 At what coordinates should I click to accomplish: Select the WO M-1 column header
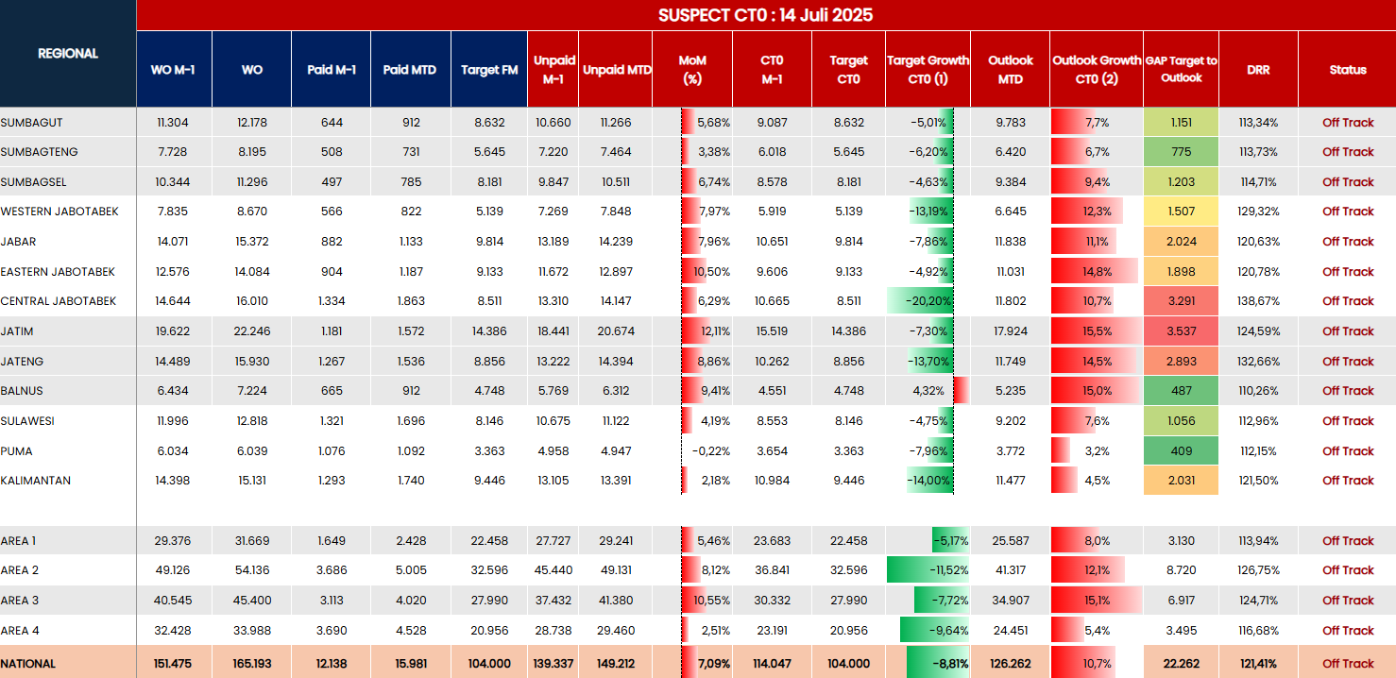coord(173,70)
